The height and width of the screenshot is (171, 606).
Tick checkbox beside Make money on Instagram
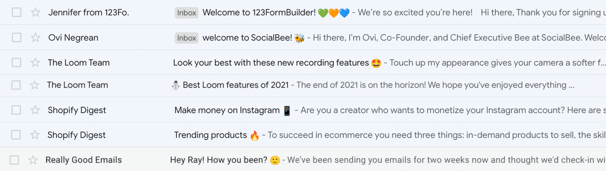click(16, 110)
